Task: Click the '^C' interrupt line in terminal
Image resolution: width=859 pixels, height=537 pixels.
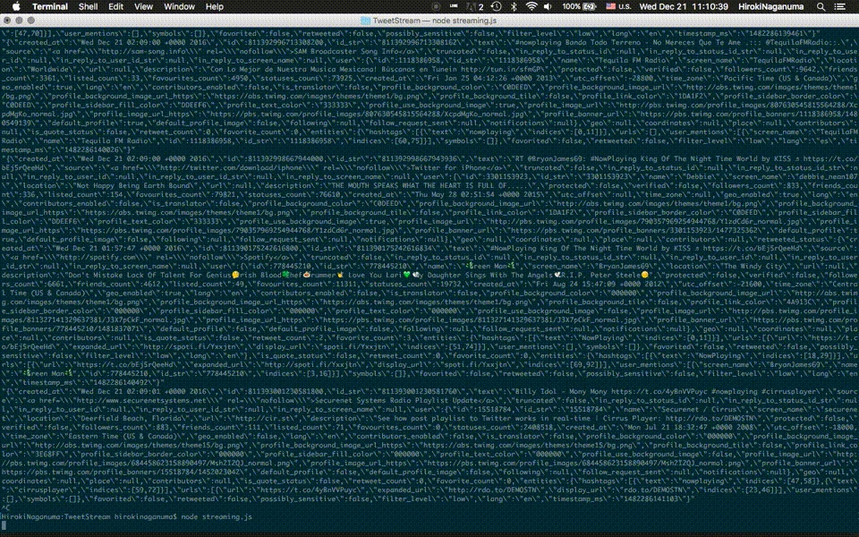Action: [x=5, y=507]
